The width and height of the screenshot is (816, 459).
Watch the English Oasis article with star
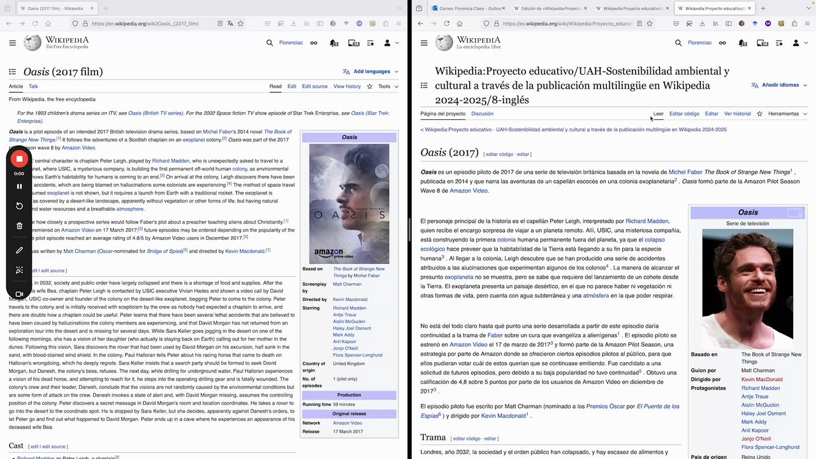369,86
